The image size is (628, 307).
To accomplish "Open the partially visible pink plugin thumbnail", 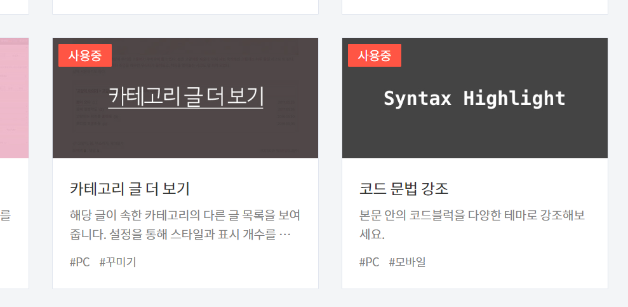I will pyautogui.click(x=15, y=98).
